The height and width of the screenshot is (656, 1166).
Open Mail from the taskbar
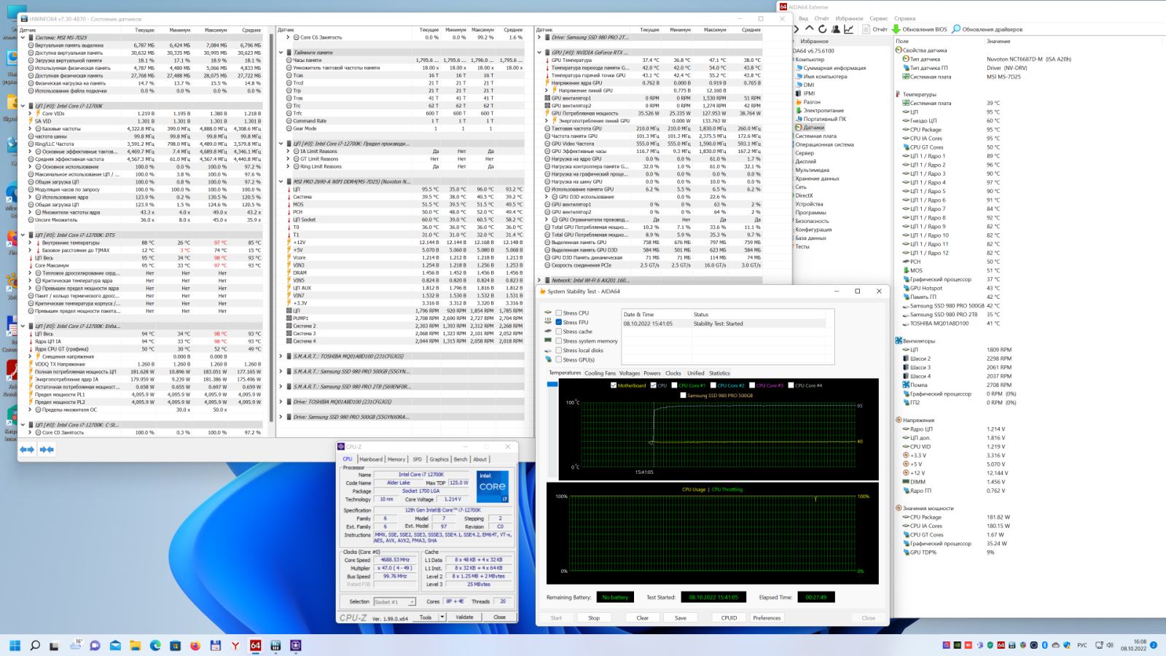point(115,646)
